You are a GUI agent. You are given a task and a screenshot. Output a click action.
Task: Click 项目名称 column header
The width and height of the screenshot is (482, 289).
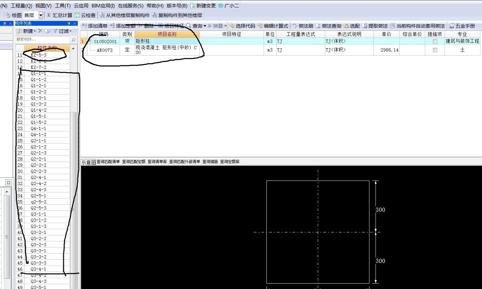tap(167, 34)
